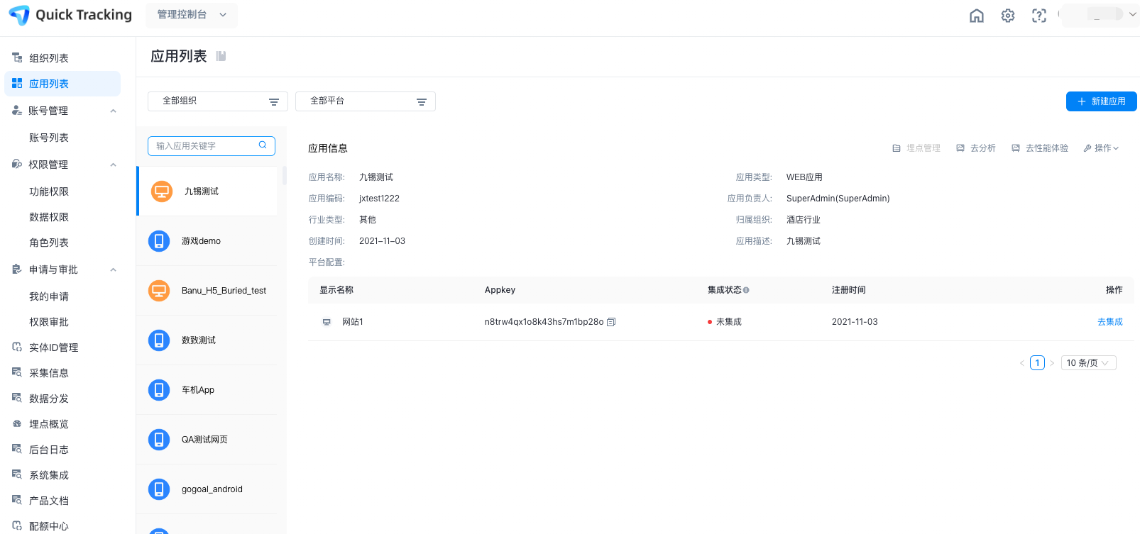Click the 系统集成 sidebar icon

pos(17,474)
